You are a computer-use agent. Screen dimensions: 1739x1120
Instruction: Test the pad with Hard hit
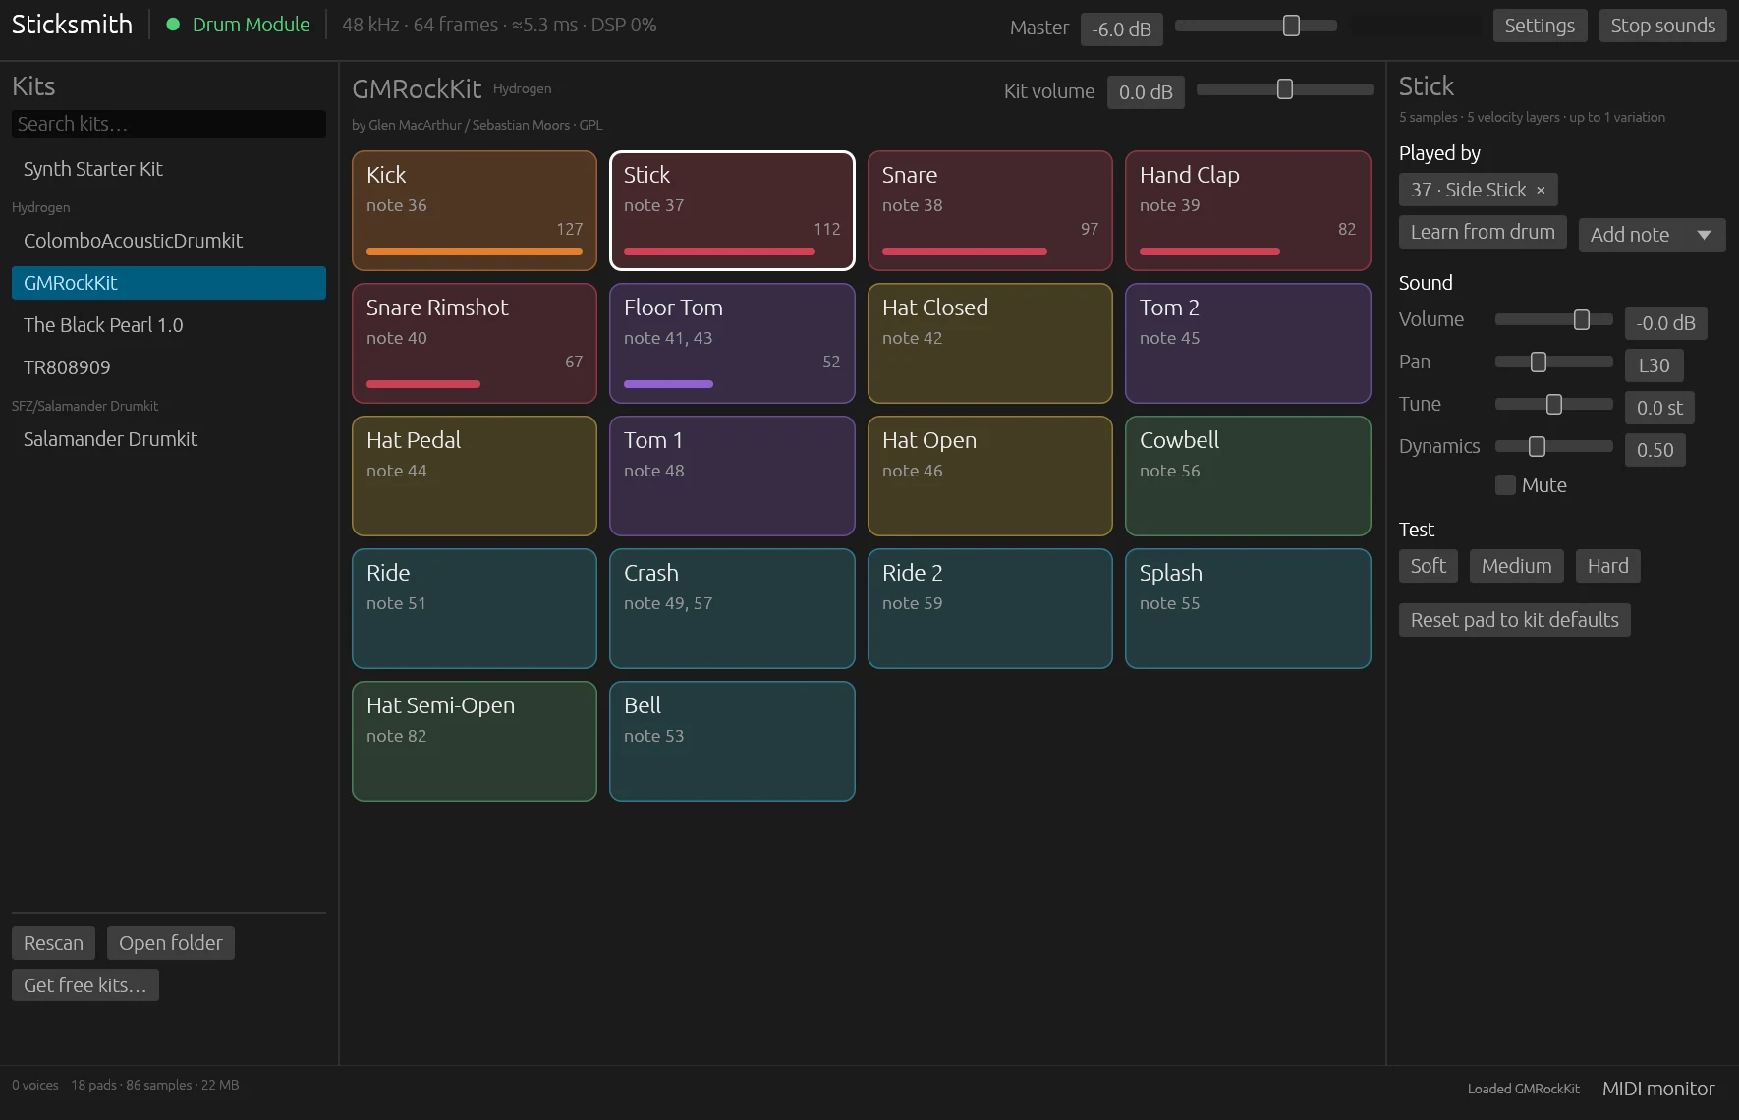click(1608, 566)
